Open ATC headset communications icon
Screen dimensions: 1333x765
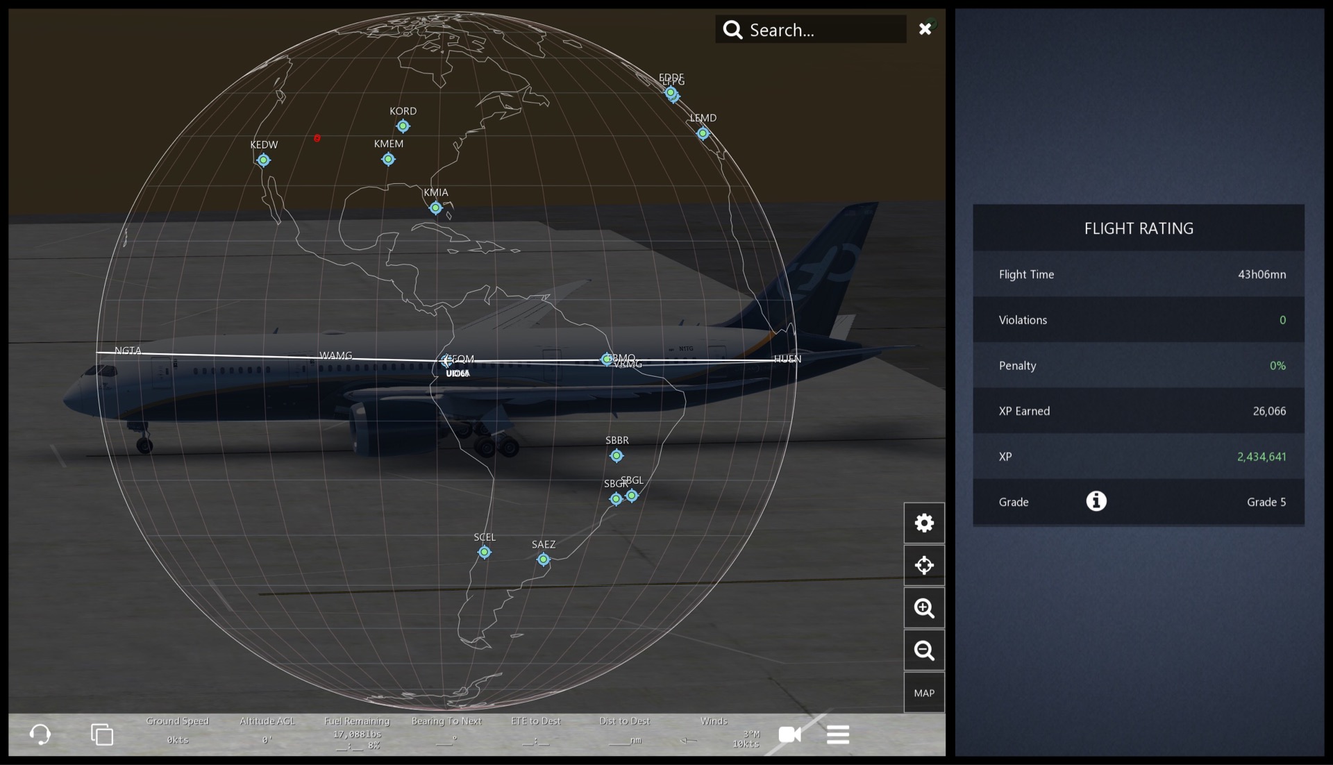pyautogui.click(x=40, y=734)
